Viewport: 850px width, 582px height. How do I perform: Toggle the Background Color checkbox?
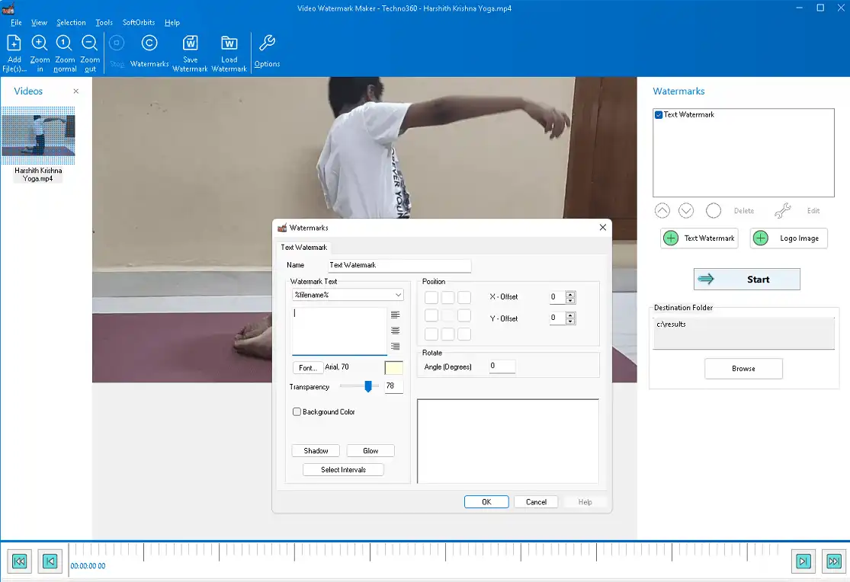297,411
